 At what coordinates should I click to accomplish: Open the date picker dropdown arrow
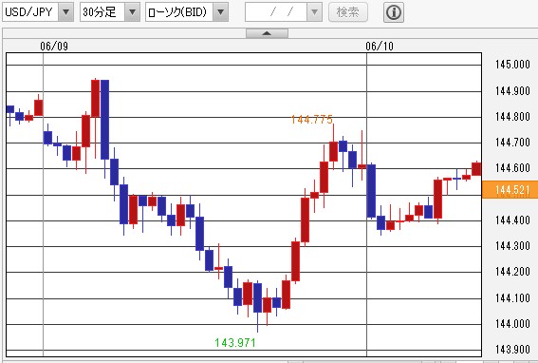click(x=314, y=12)
